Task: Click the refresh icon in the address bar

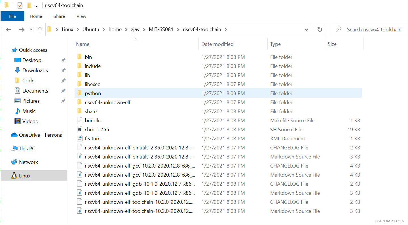Action: 320,29
